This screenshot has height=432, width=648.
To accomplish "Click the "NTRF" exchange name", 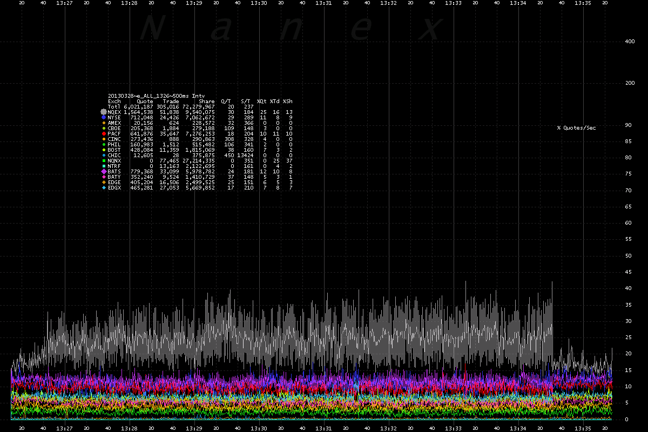I will 114,166.
